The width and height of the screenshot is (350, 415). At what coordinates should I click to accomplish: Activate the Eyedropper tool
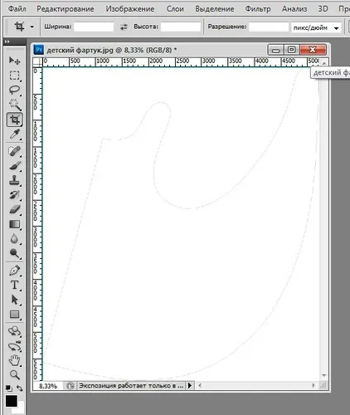click(x=14, y=134)
